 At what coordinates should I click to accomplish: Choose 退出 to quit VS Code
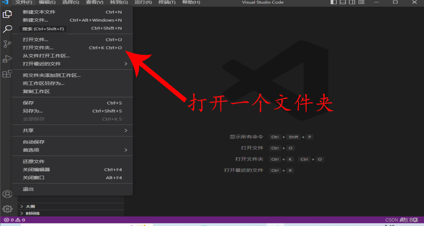(x=72, y=189)
